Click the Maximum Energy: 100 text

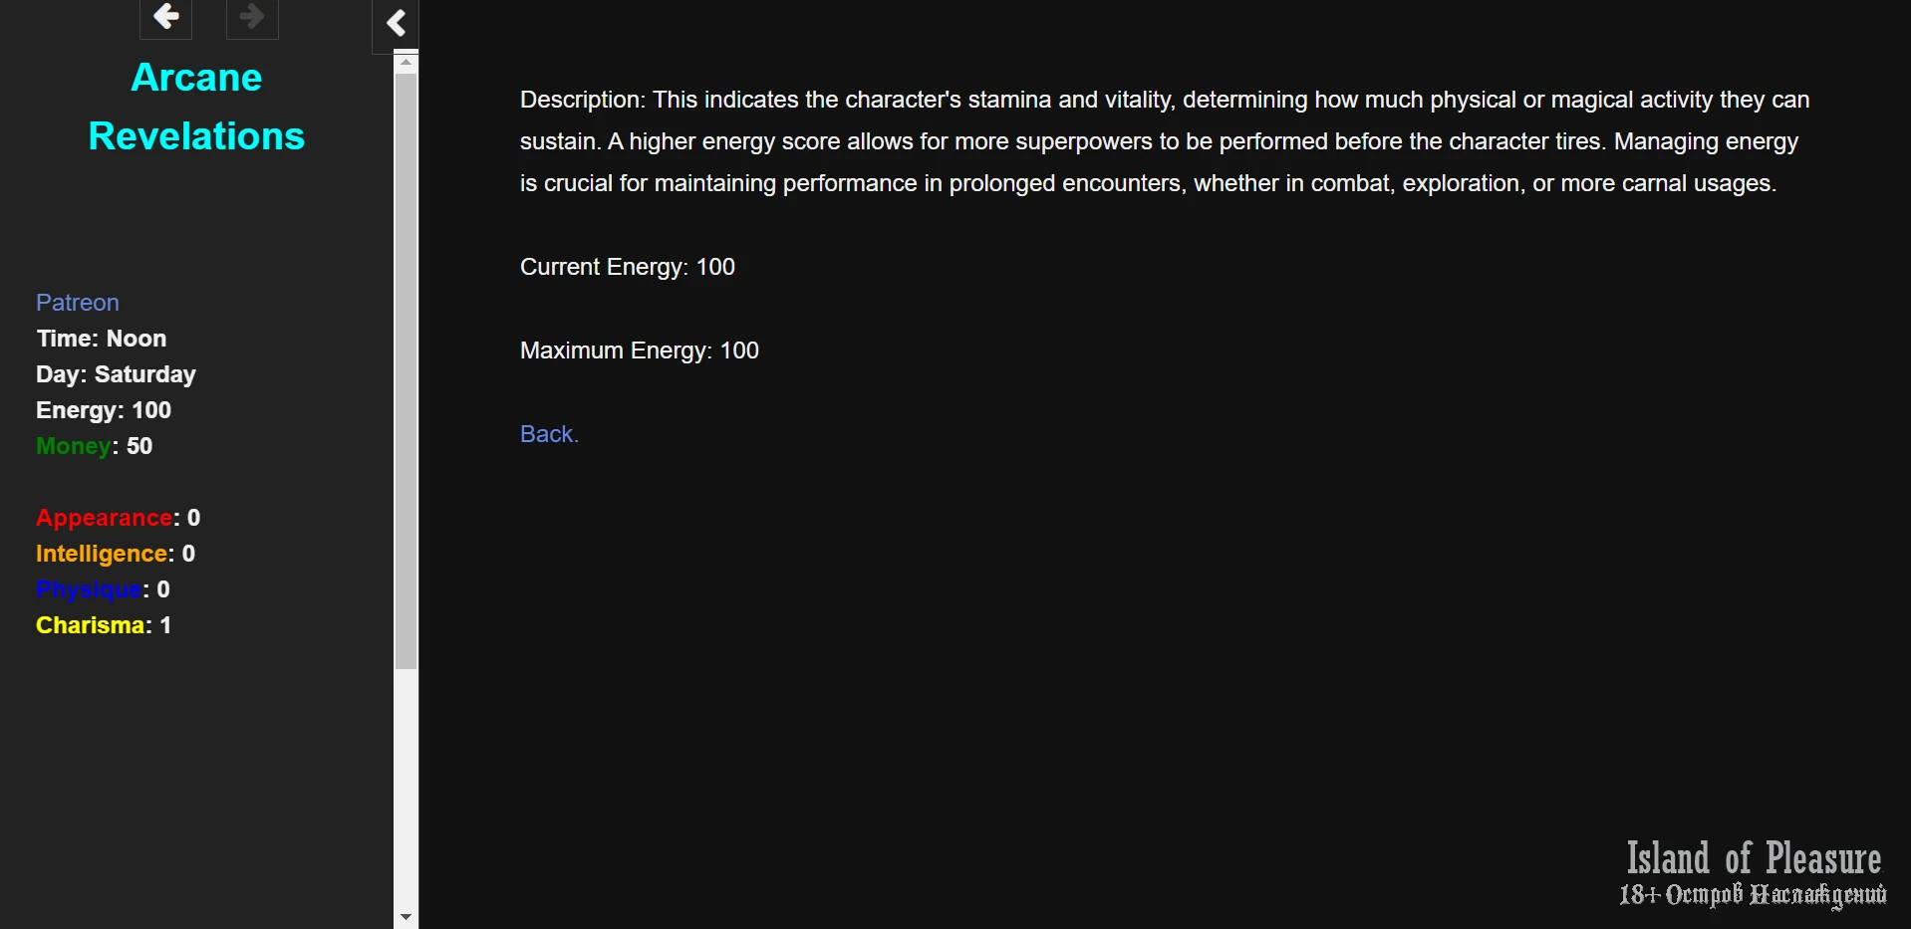coord(640,350)
